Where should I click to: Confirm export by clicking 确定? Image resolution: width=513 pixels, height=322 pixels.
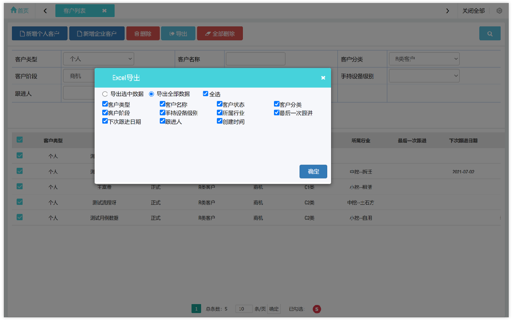click(313, 172)
